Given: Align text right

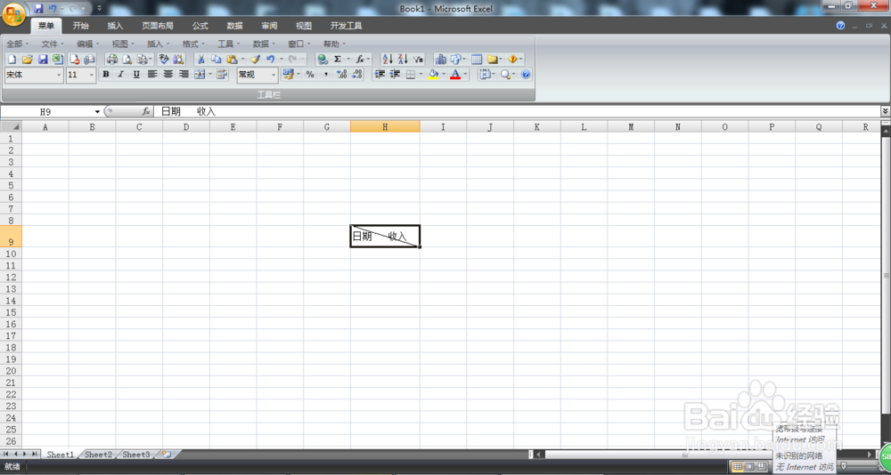Looking at the screenshot, I should click(x=184, y=75).
